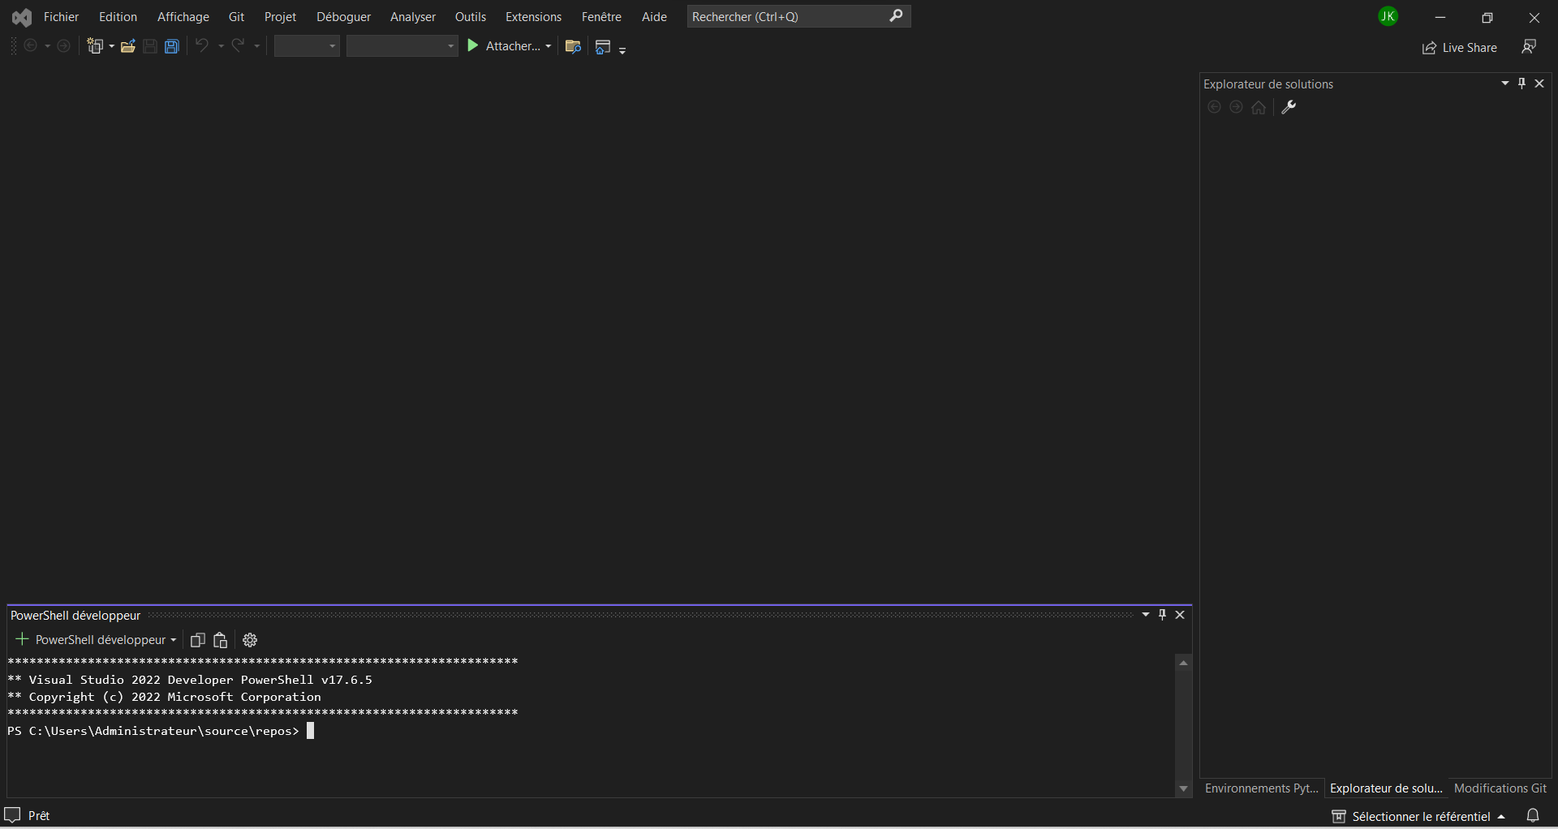Viewport: 1558px width, 829px height.
Task: Open the solution platforms combo box
Action: tap(402, 46)
